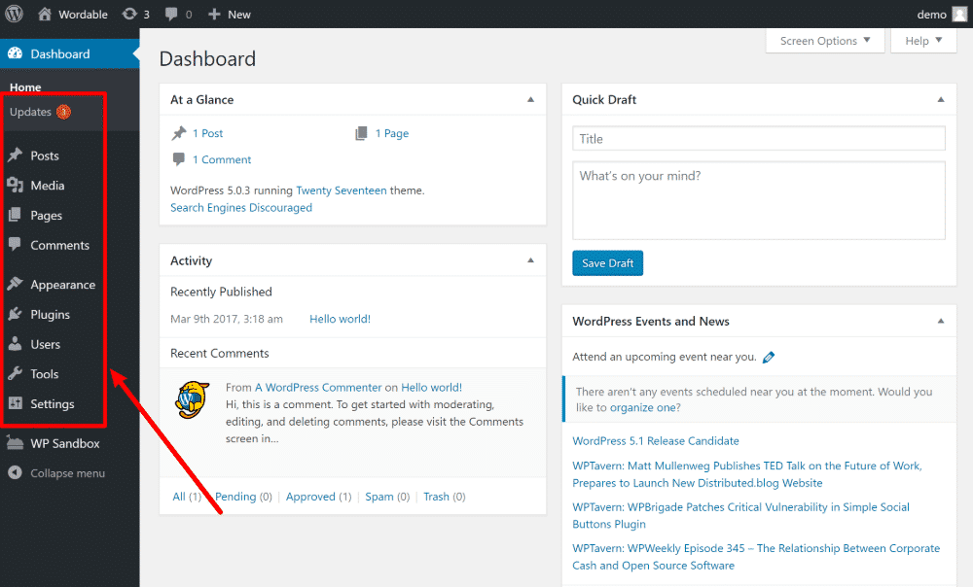Open the Help dropdown tab
Image resolution: width=973 pixels, height=587 pixels.
(923, 41)
